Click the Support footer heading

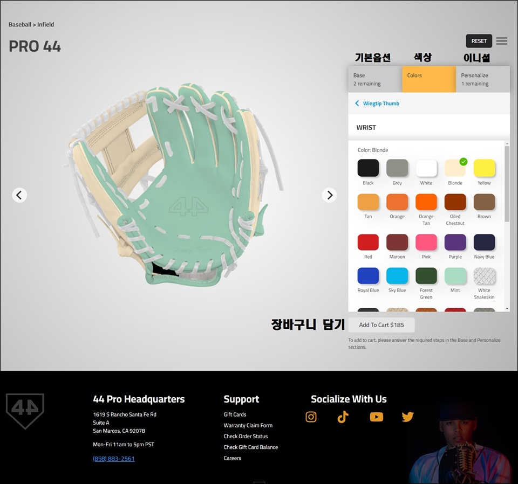click(242, 399)
